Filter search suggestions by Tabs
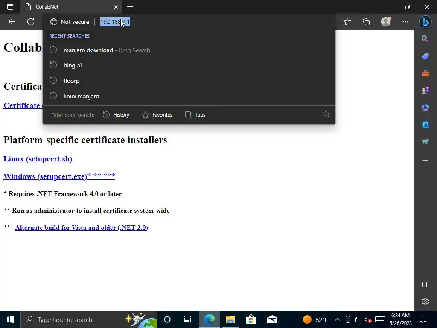Screen dimensions: 437x328 195,115
